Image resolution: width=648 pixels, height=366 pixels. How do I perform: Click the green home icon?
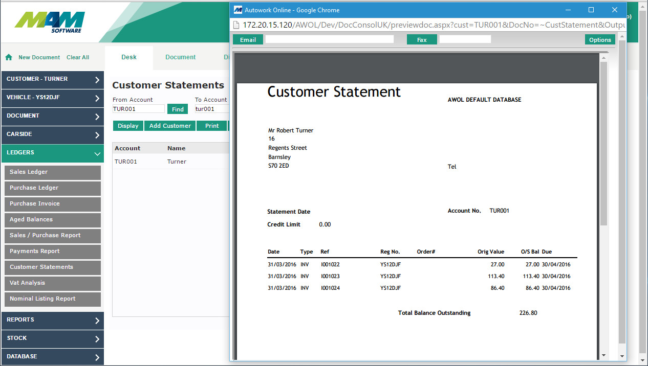[x=9, y=57]
